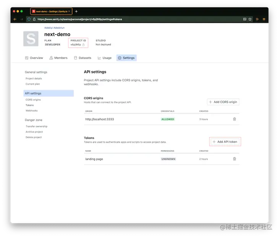Click the '2 hours' created value

pos(204,159)
